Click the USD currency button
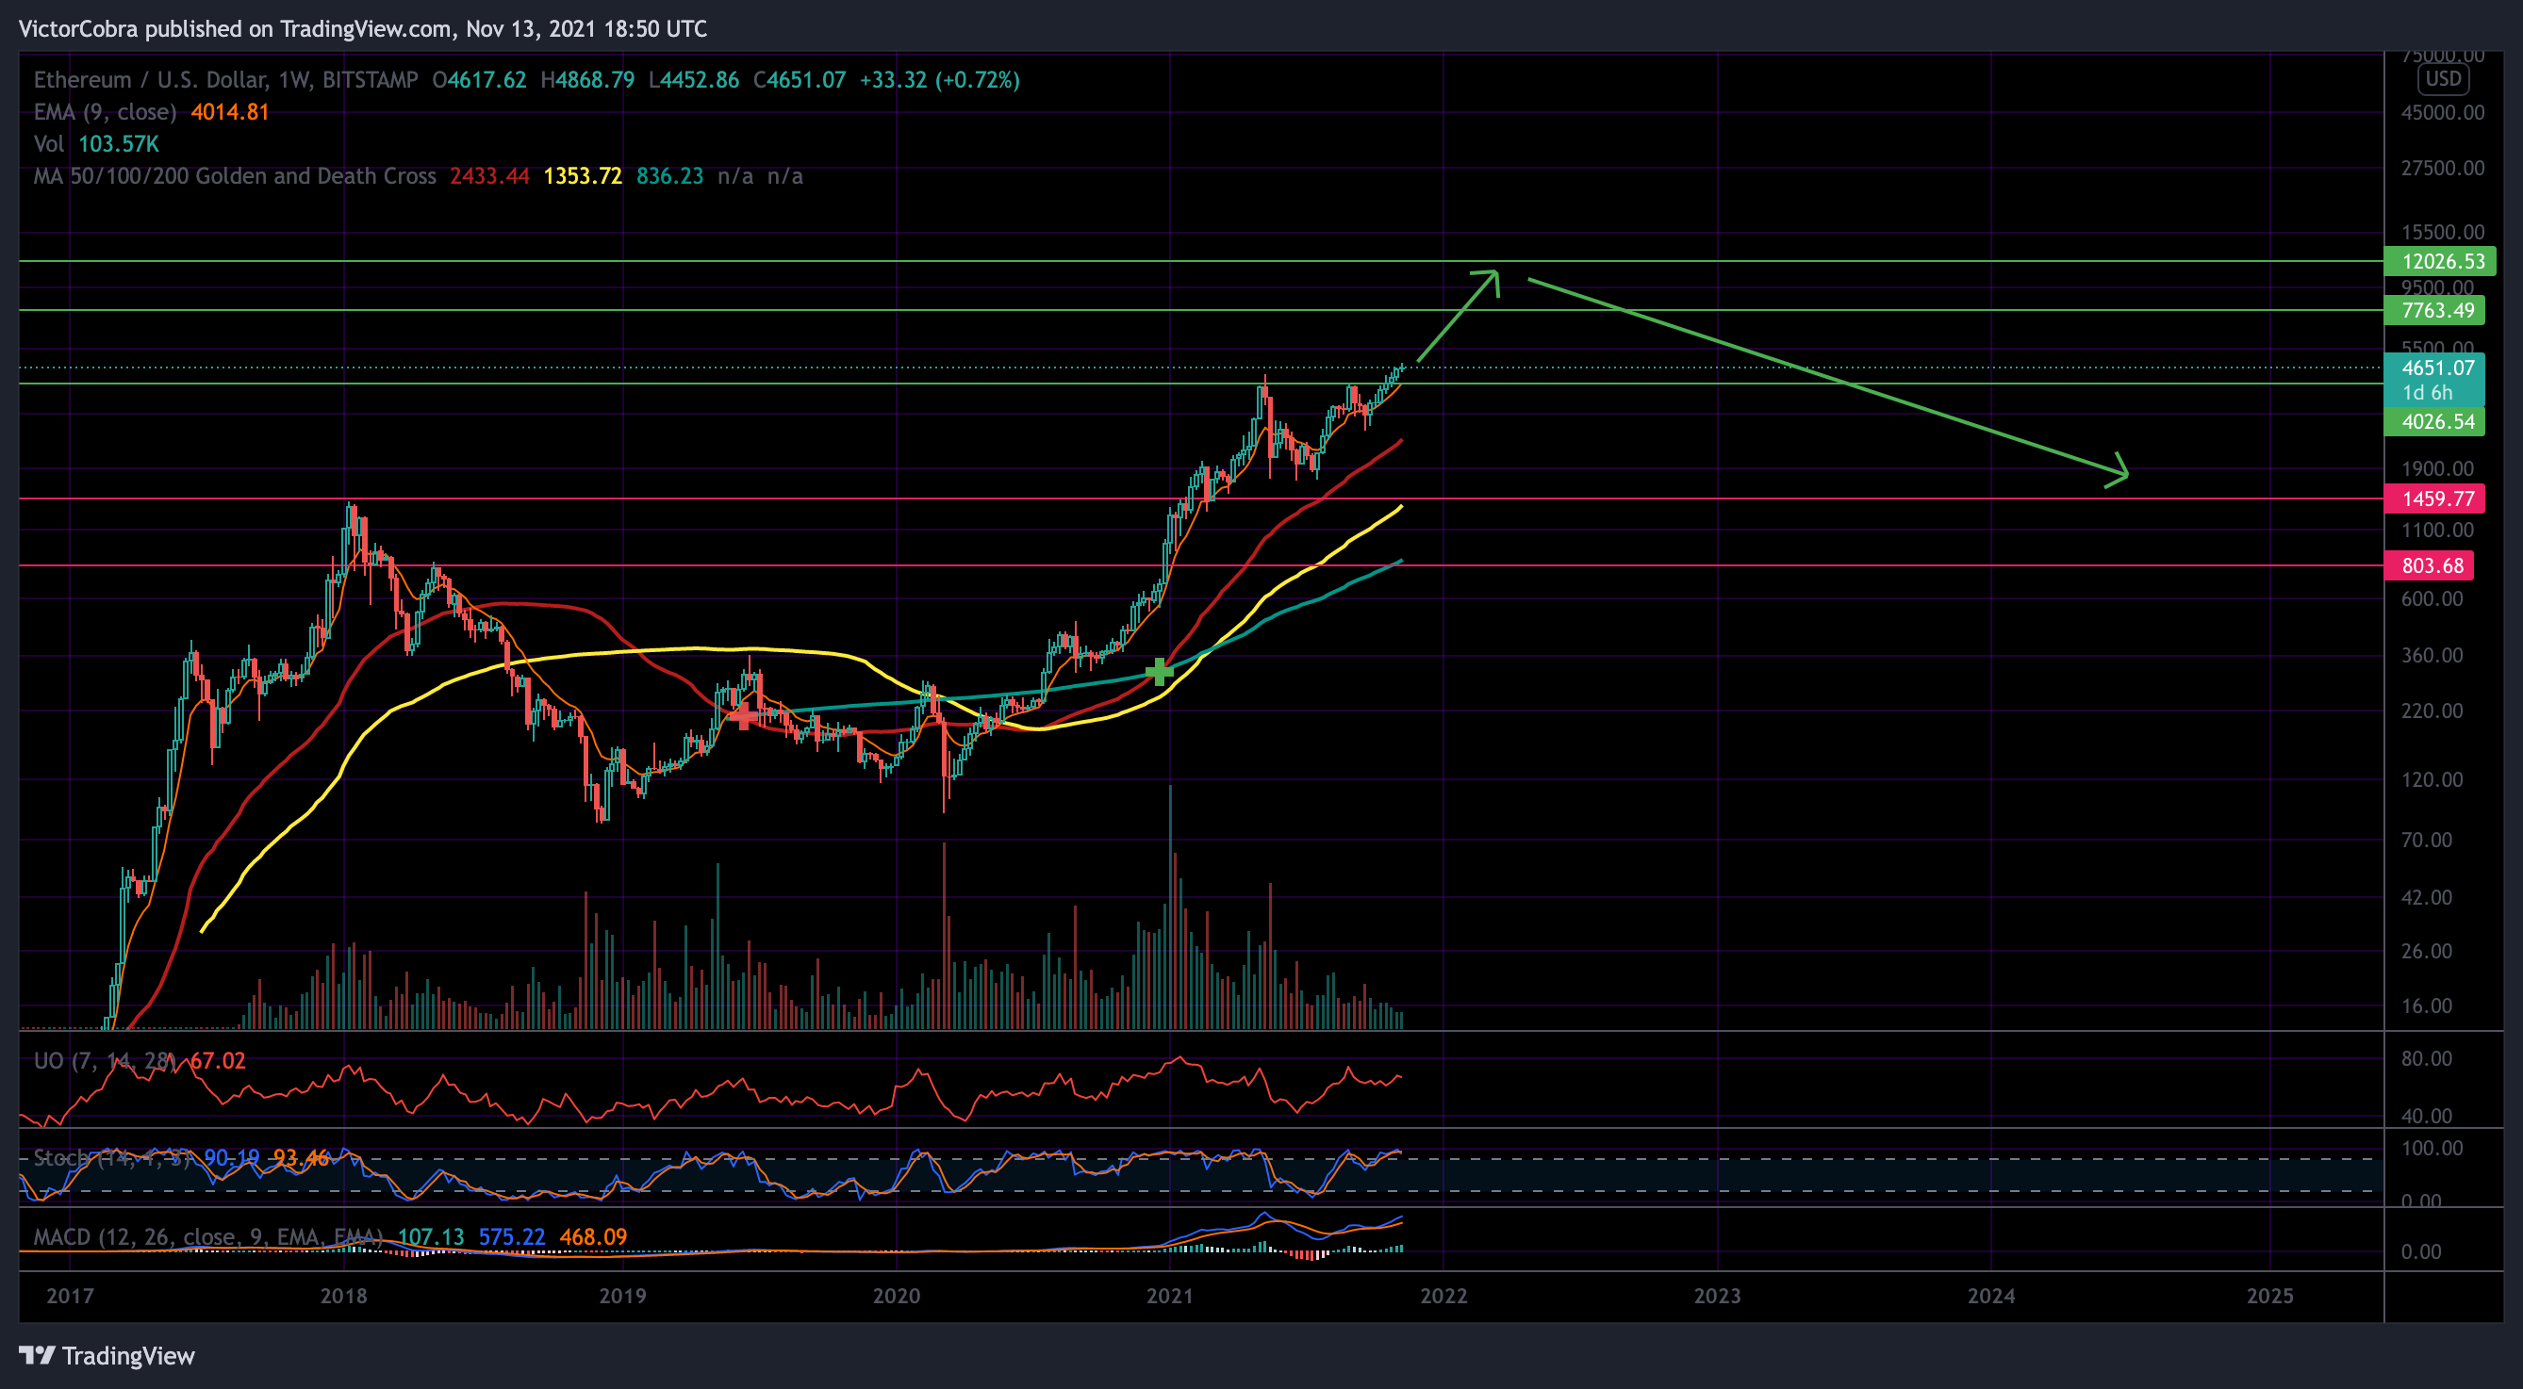 coord(2443,79)
